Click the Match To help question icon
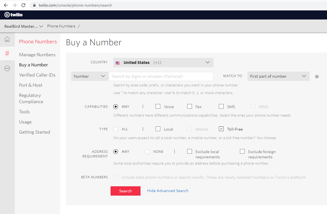 point(317,77)
